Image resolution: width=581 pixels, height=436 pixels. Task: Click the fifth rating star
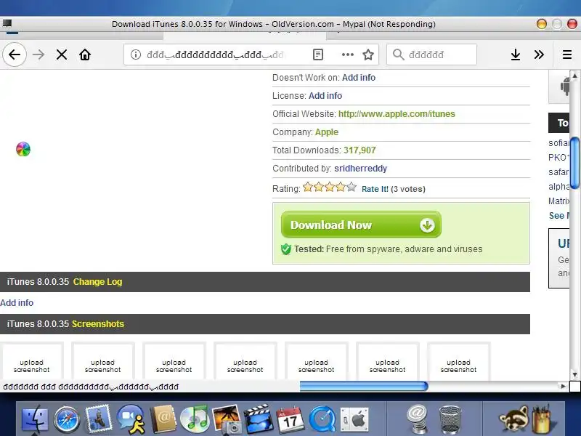pyautogui.click(x=352, y=187)
